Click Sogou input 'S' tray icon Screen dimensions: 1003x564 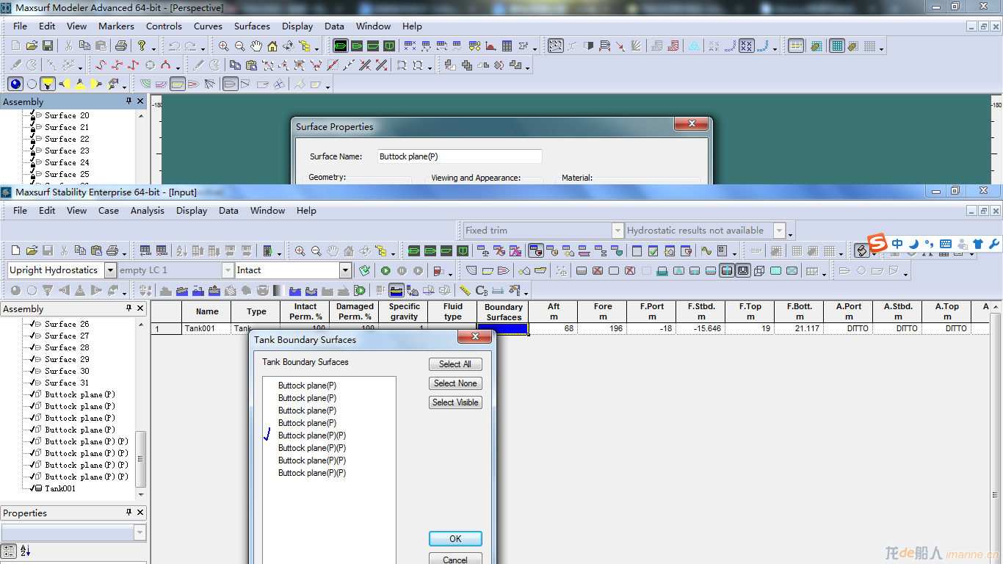[877, 243]
